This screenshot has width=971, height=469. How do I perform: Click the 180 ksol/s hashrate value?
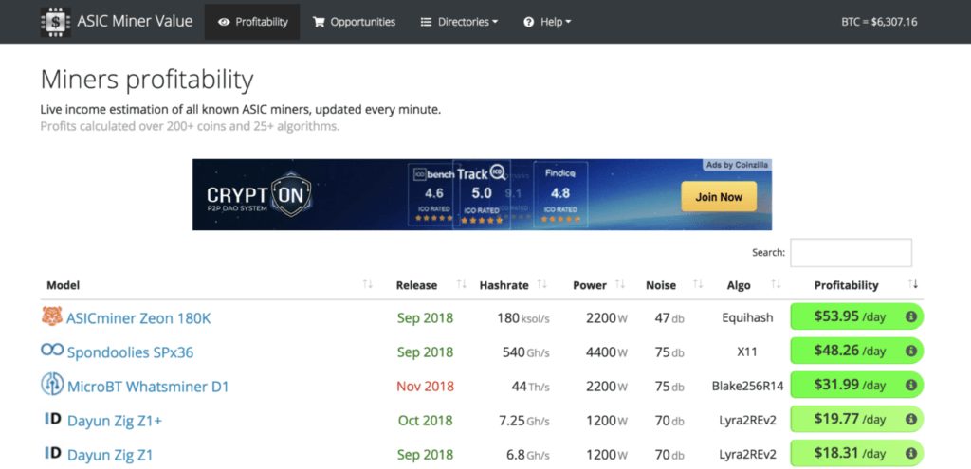click(523, 318)
